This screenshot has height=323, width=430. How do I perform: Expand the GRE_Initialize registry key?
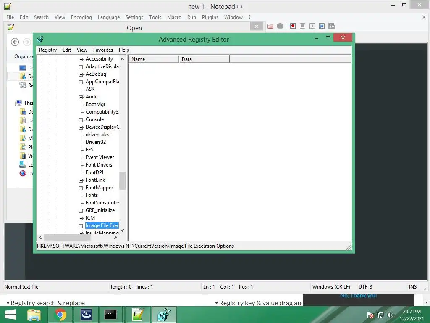point(81,211)
